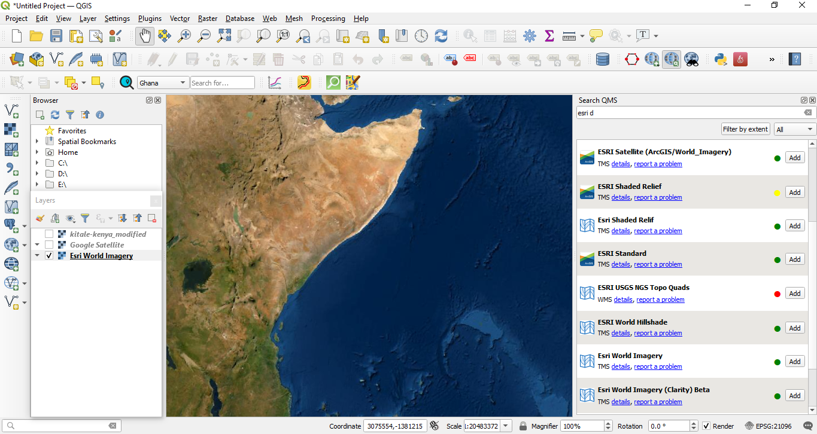Save the project with the floppy disk icon
This screenshot has width=817, height=434.
[x=56, y=36]
